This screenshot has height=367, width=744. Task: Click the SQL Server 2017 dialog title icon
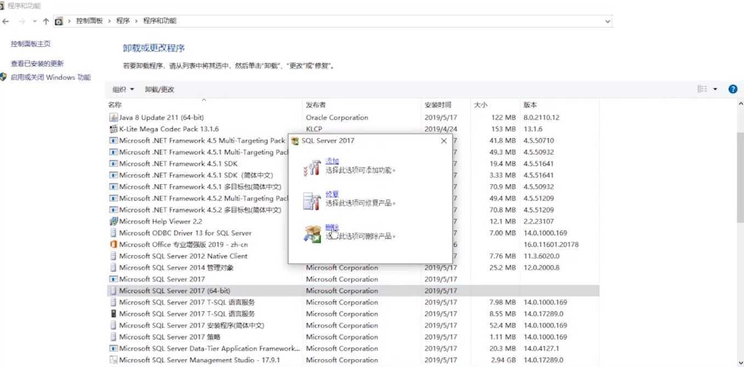pos(296,141)
